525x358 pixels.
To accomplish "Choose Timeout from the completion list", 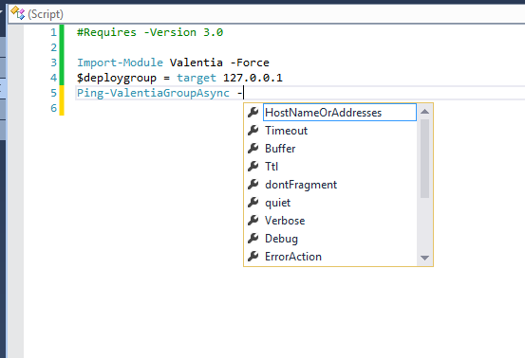I will 287,131.
